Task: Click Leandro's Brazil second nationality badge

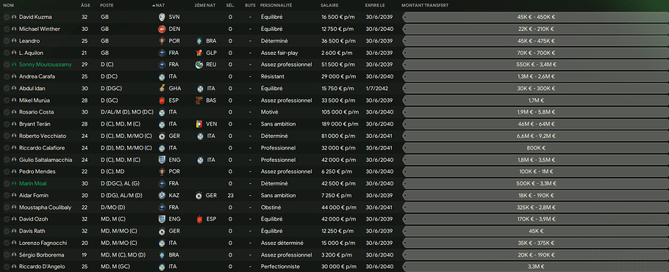Action: pos(199,41)
